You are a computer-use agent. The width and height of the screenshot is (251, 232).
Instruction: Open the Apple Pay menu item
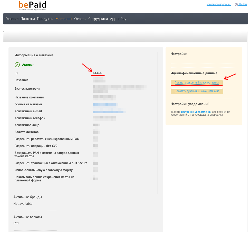click(x=118, y=19)
